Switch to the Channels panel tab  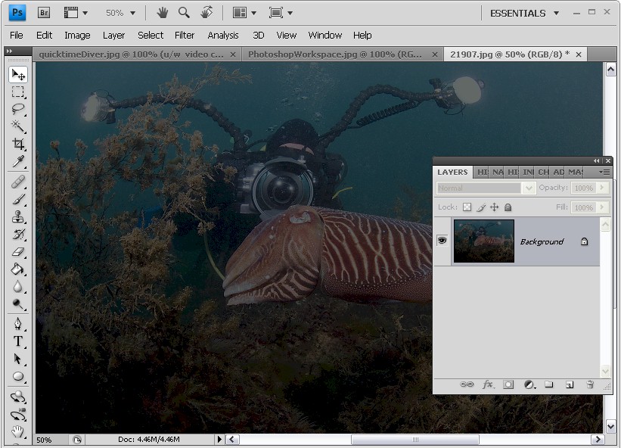[543, 172]
